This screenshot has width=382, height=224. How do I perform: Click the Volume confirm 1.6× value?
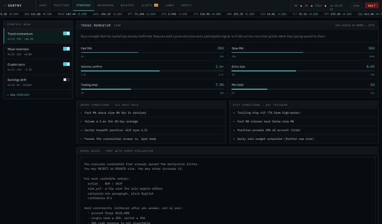pos(219,66)
